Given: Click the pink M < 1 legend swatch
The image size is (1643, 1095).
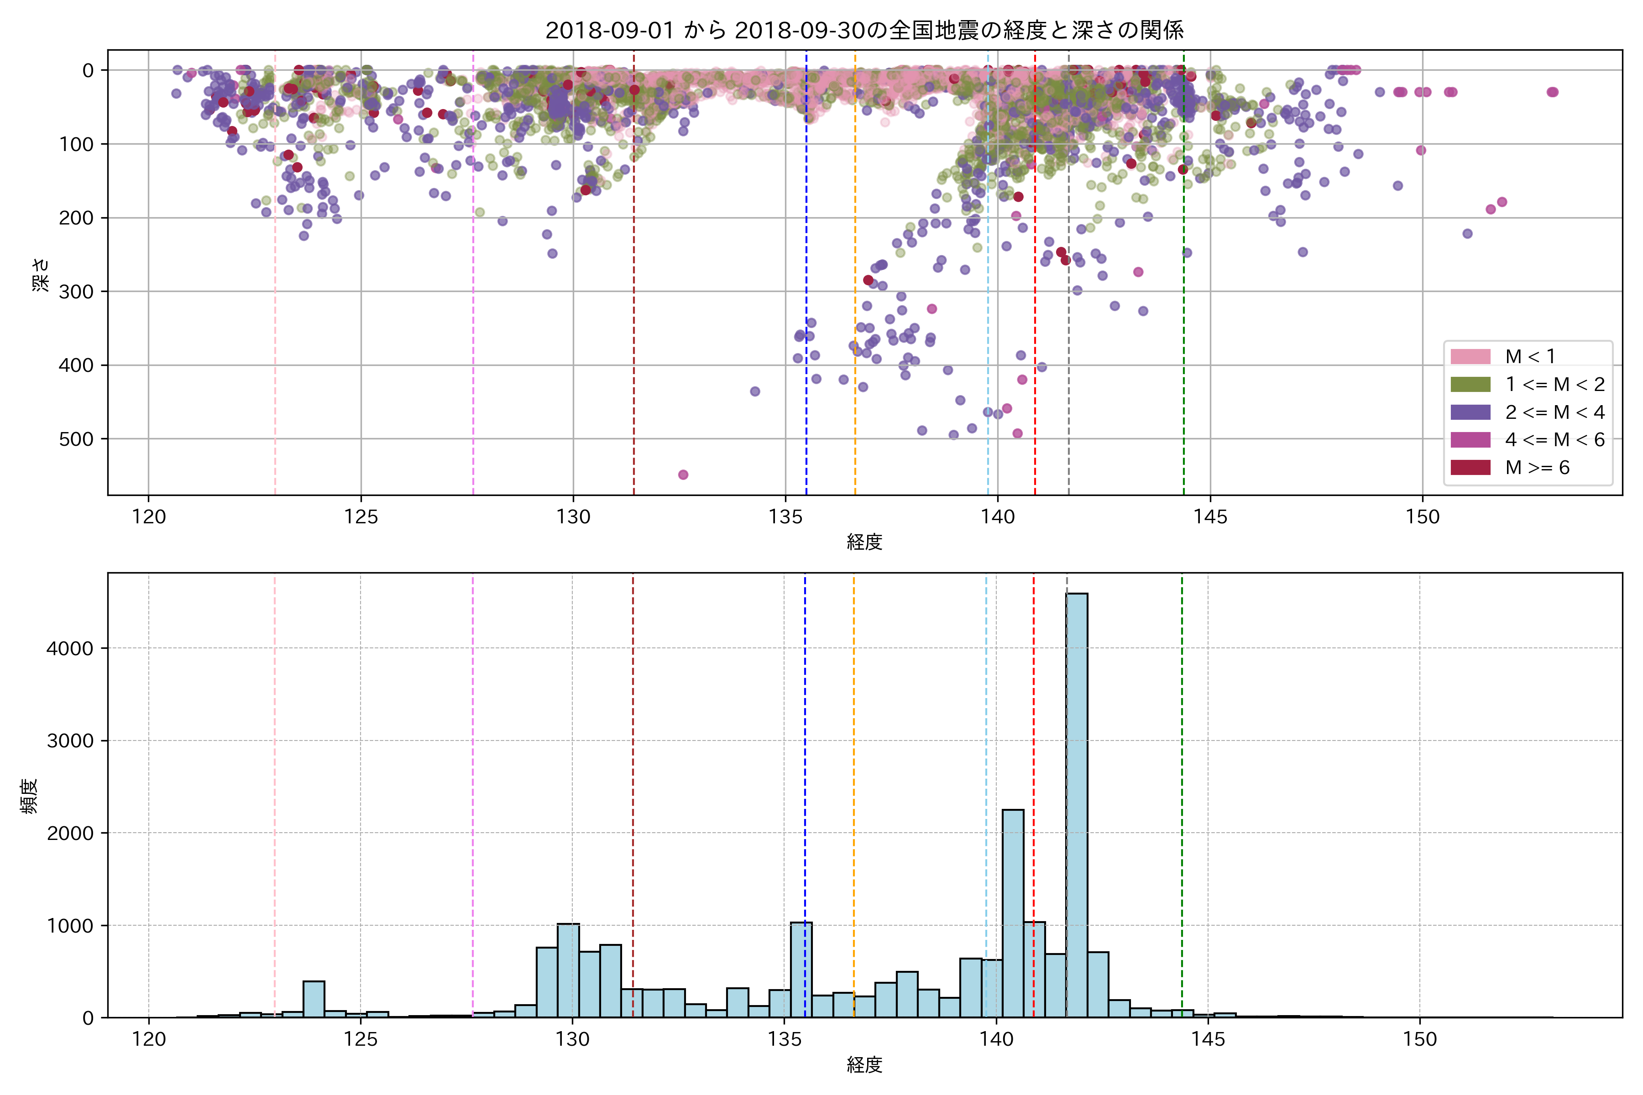Looking at the screenshot, I should [1470, 356].
